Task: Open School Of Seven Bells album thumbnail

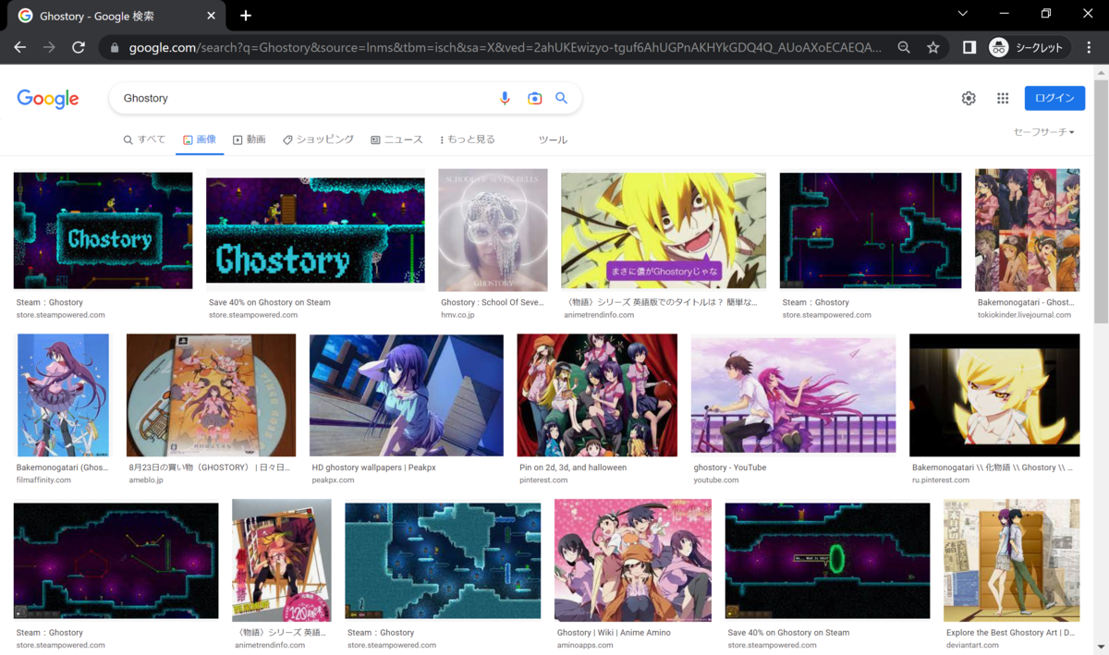Action: [x=493, y=230]
